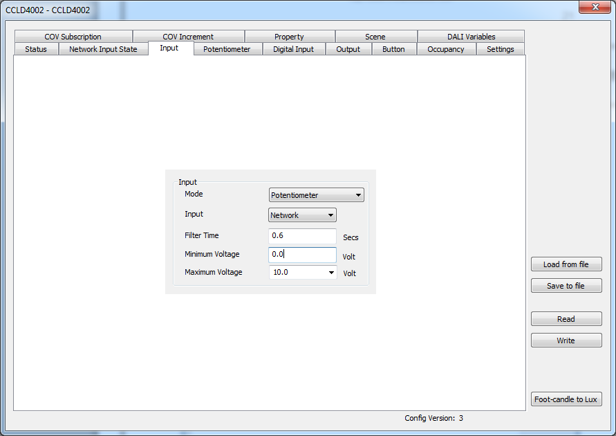
Task: Go to the Occupancy tab
Action: pyautogui.click(x=446, y=49)
